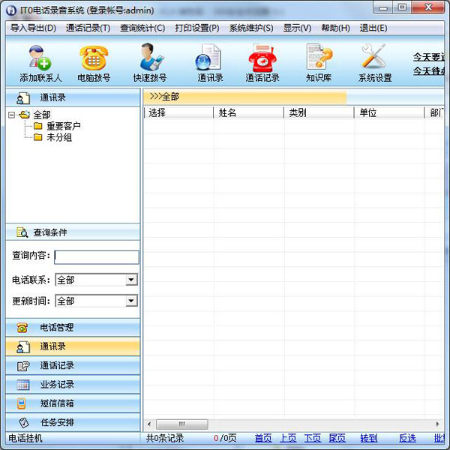
Task: Click the 今天待 reminder link
Action: [429, 70]
